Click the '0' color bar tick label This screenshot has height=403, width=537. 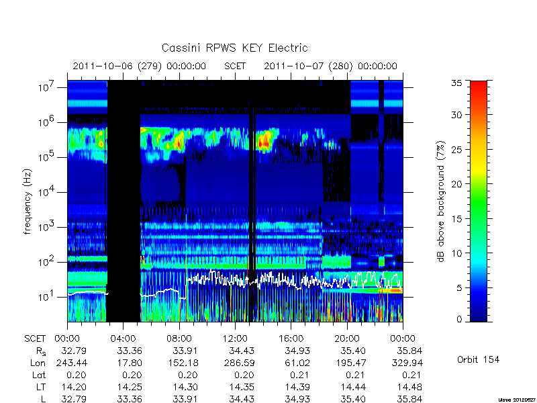[459, 319]
